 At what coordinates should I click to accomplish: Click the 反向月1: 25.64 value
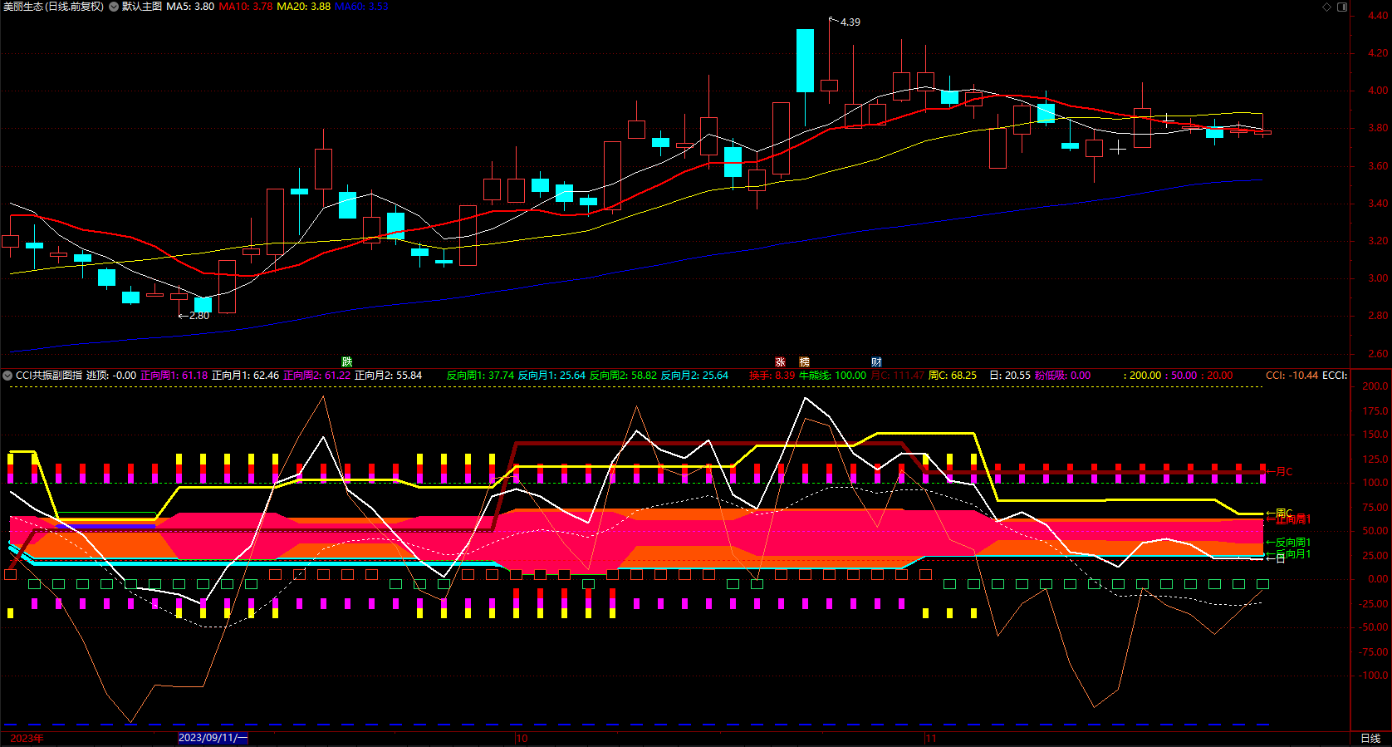[x=551, y=376]
